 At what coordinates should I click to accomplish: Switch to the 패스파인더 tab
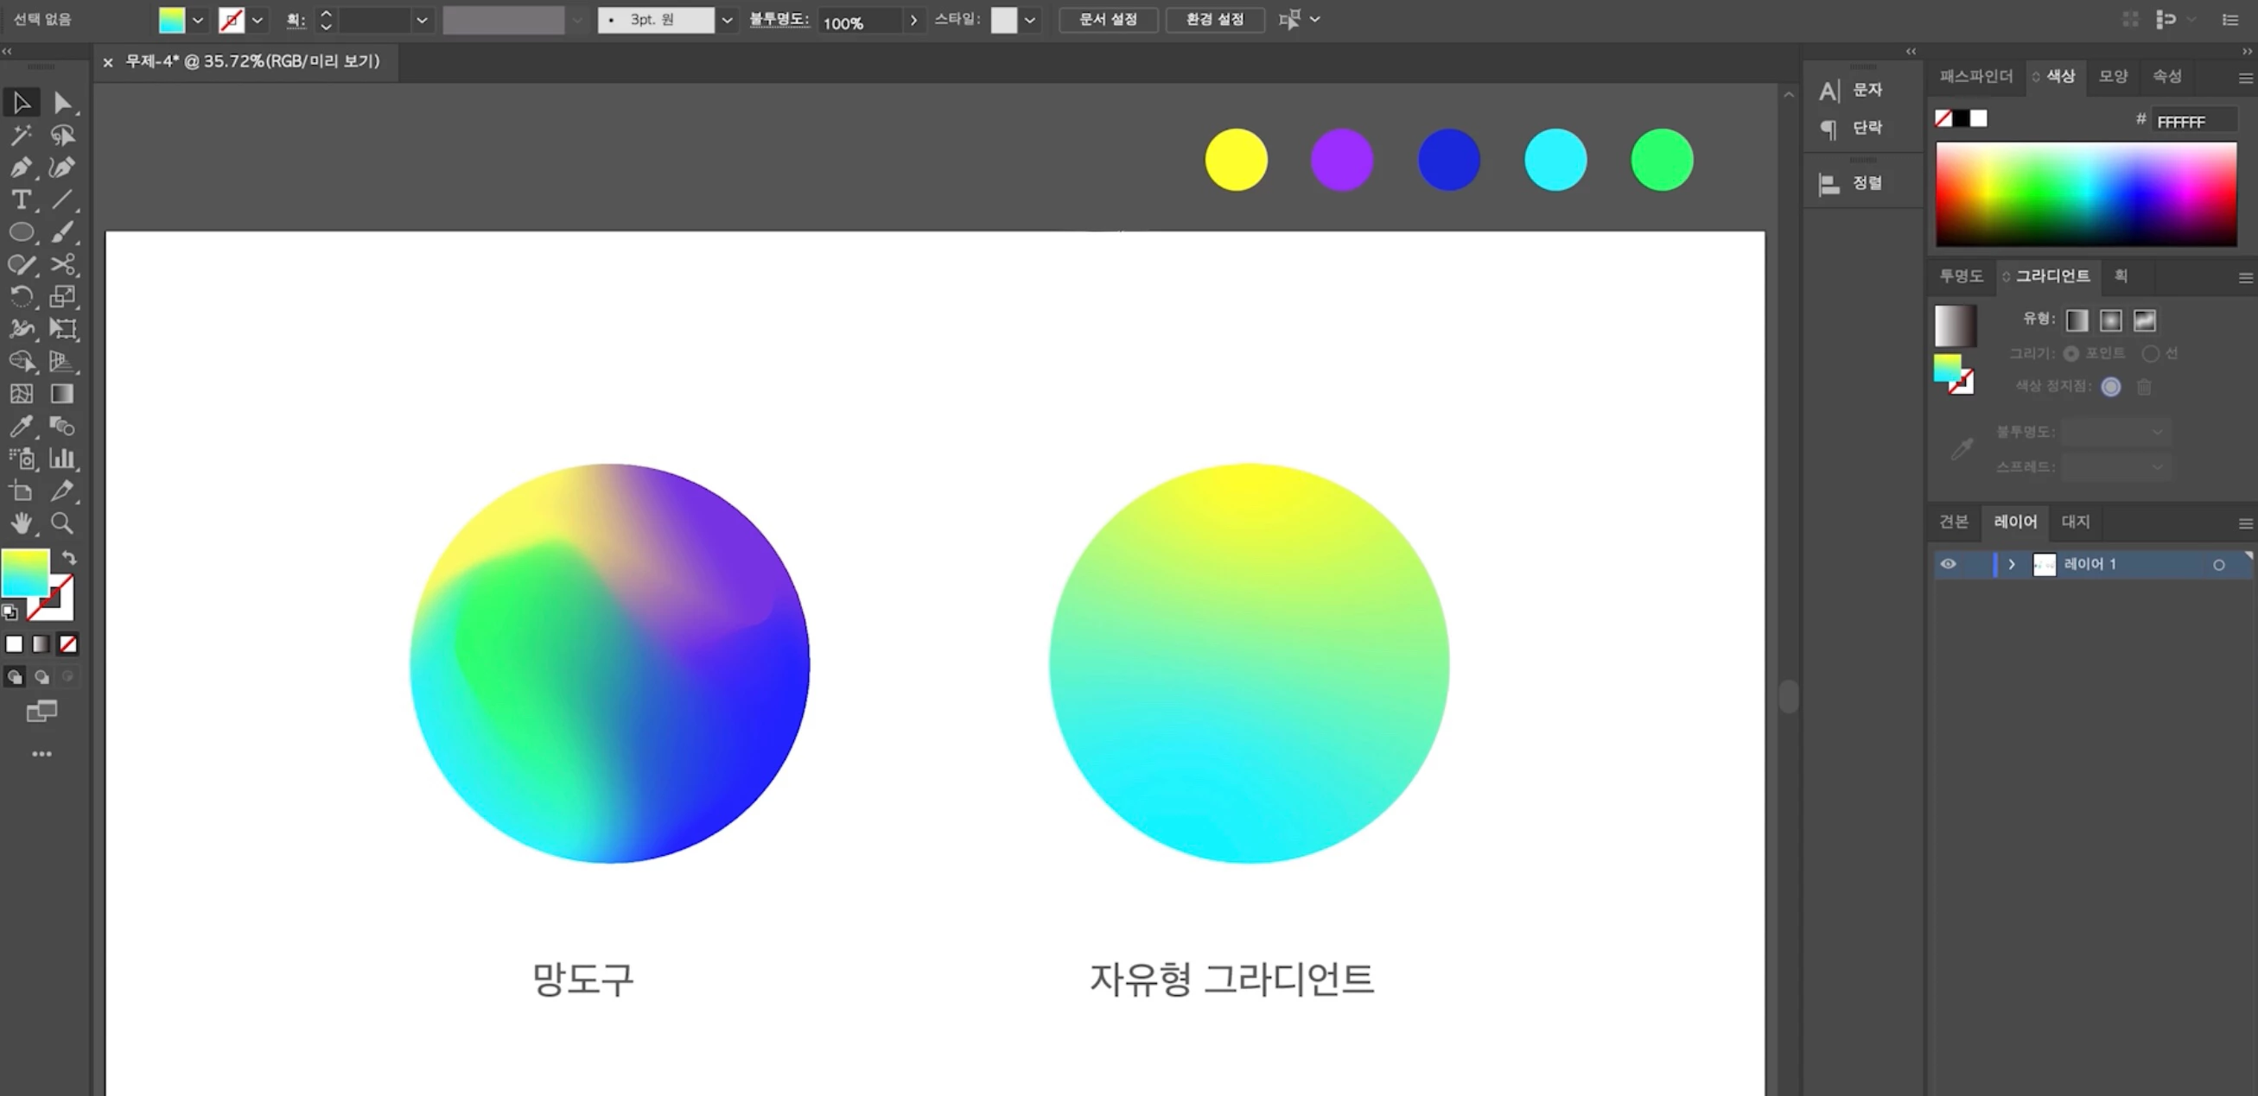pos(1975,77)
